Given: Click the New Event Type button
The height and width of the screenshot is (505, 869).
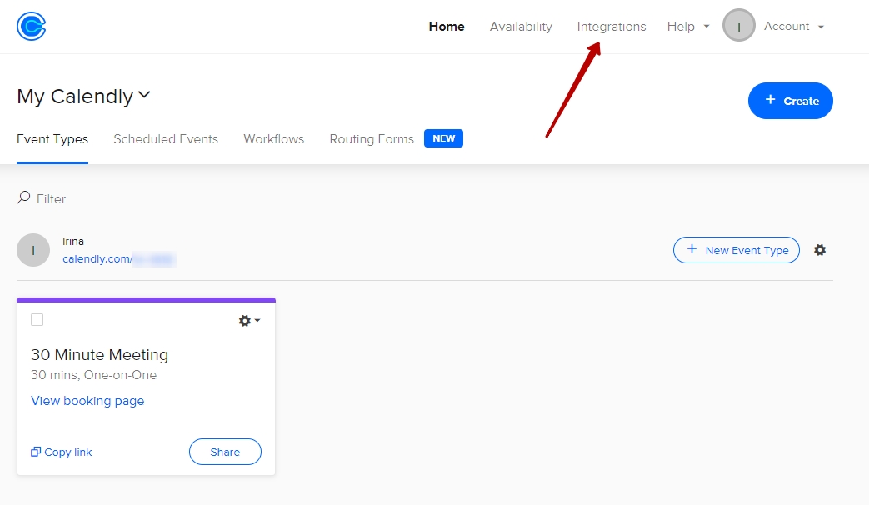Looking at the screenshot, I should [736, 250].
